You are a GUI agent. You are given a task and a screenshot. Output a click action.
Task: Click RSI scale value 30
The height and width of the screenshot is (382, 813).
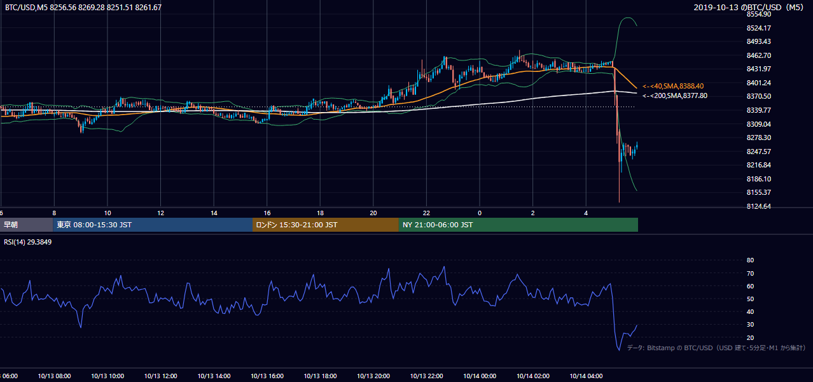point(751,324)
